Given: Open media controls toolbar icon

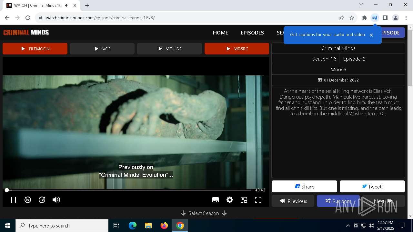Looking at the screenshot, I should (x=375, y=18).
